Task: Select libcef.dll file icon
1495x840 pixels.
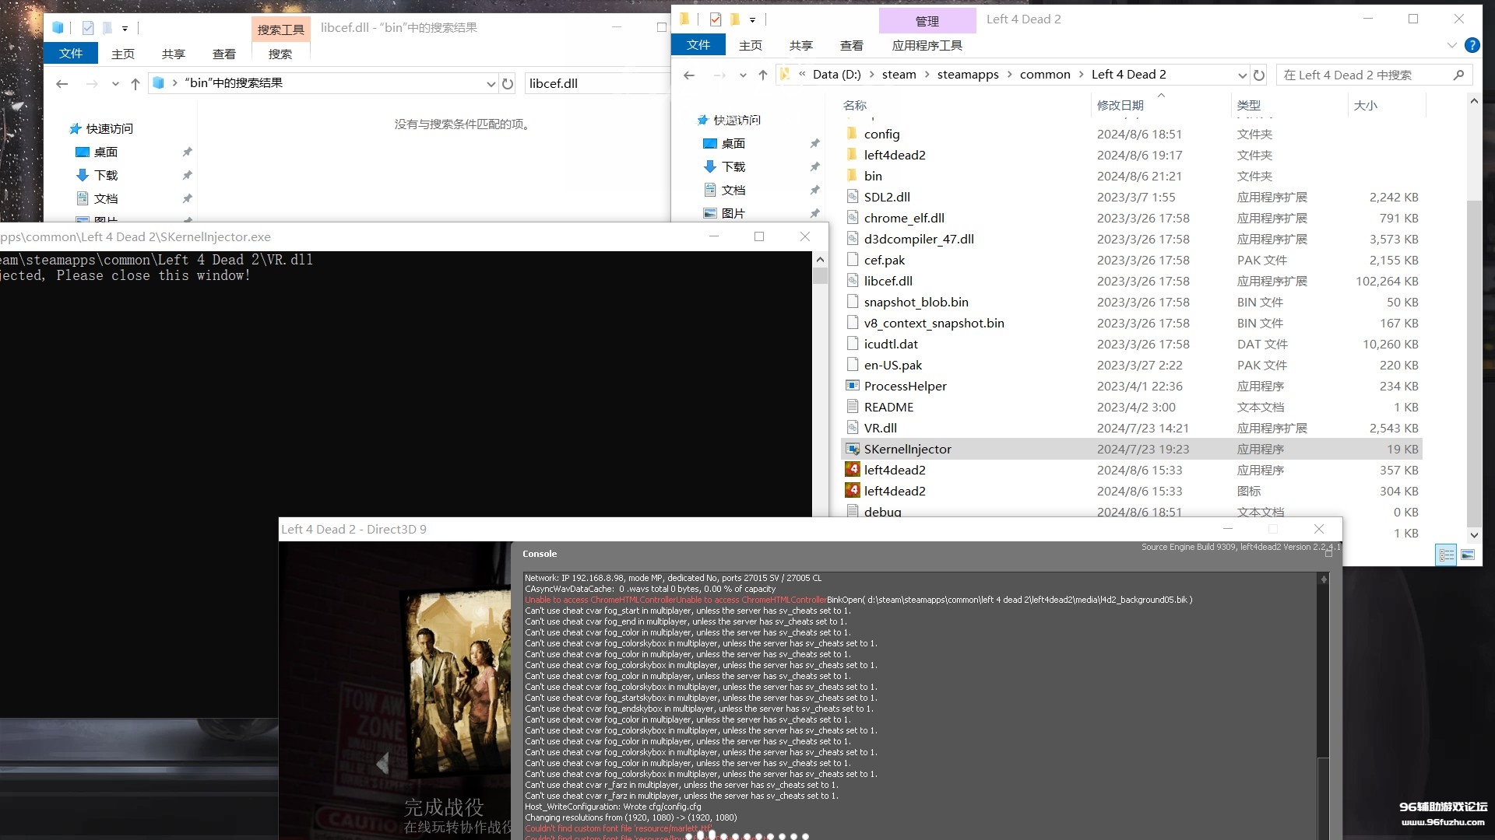Action: pos(853,281)
